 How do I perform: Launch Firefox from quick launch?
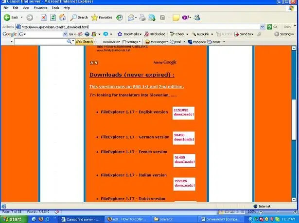pyautogui.click(x=41, y=219)
